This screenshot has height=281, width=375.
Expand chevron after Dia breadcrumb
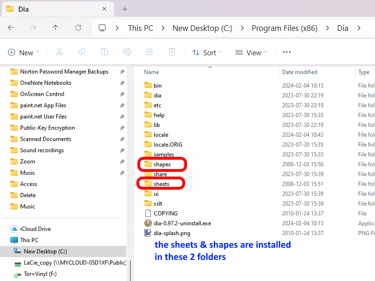pyautogui.click(x=359, y=28)
